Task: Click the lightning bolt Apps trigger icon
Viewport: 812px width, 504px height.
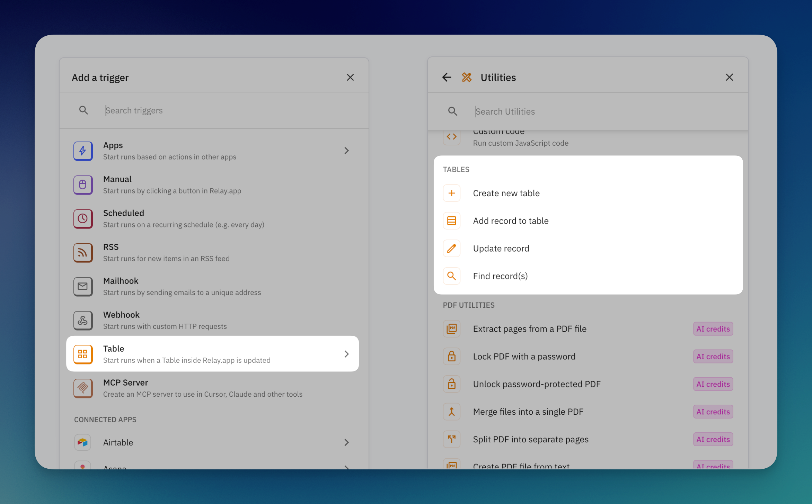Action: 83,151
